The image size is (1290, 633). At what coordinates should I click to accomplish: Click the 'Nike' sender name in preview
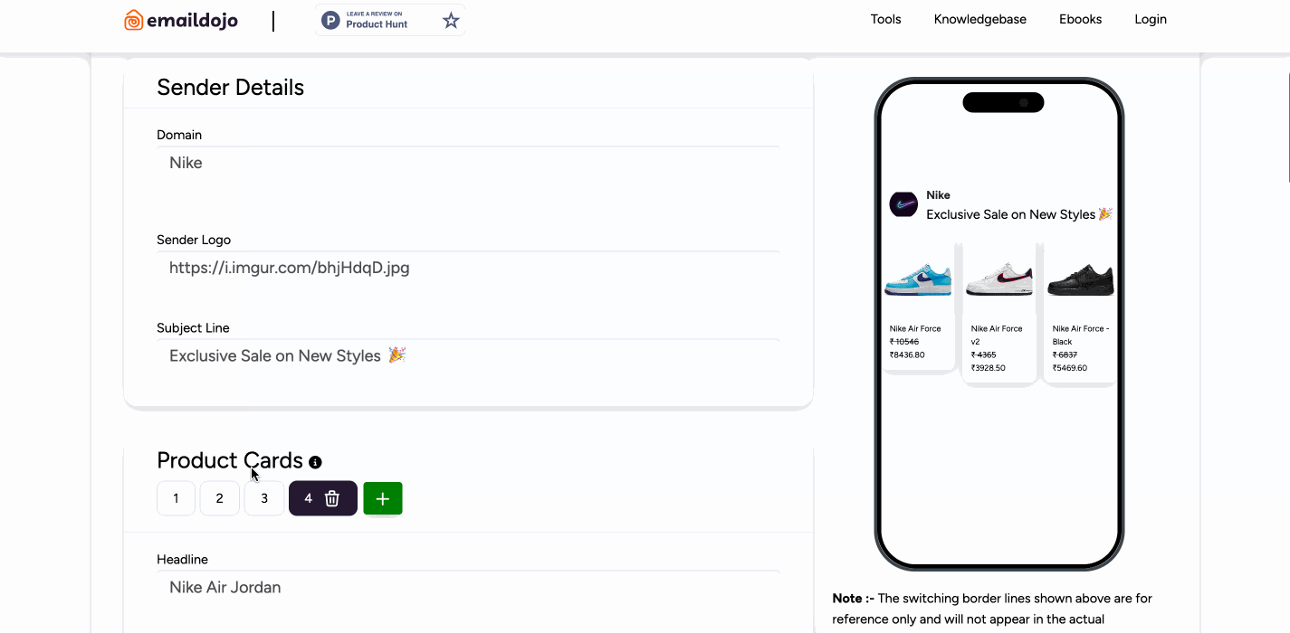[938, 195]
